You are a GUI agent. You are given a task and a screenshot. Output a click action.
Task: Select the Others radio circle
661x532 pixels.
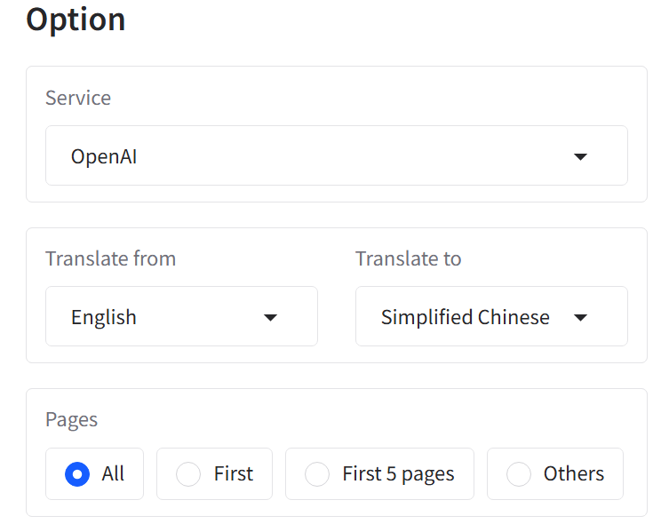coord(519,474)
